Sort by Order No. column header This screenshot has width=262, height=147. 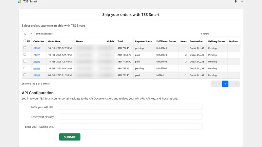[39, 41]
